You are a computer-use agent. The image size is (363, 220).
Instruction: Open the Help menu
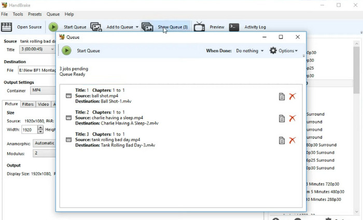[x=69, y=14]
